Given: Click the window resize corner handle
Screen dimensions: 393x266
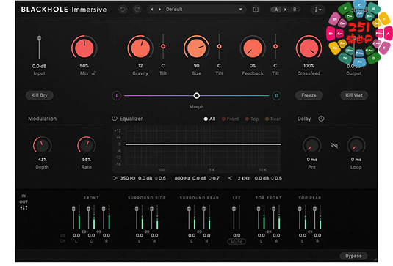Looking at the screenshot, I should click(375, 259).
